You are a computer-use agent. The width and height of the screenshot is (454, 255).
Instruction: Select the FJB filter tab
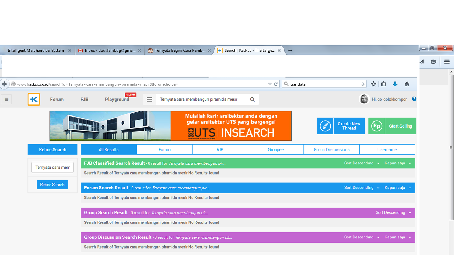click(x=220, y=149)
